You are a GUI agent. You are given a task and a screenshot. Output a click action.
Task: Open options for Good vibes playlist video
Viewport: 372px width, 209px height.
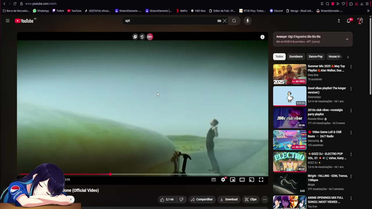[x=351, y=89]
